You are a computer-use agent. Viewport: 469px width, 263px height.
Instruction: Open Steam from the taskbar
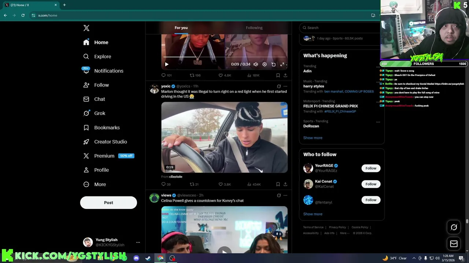tap(148, 258)
